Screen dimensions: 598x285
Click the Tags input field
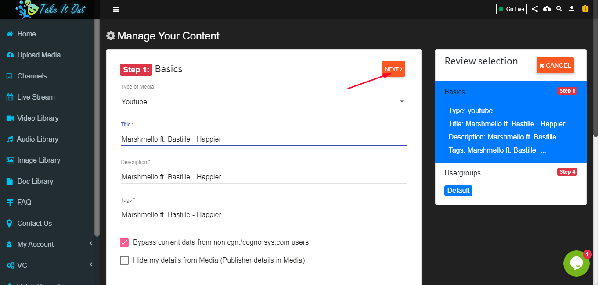264,215
